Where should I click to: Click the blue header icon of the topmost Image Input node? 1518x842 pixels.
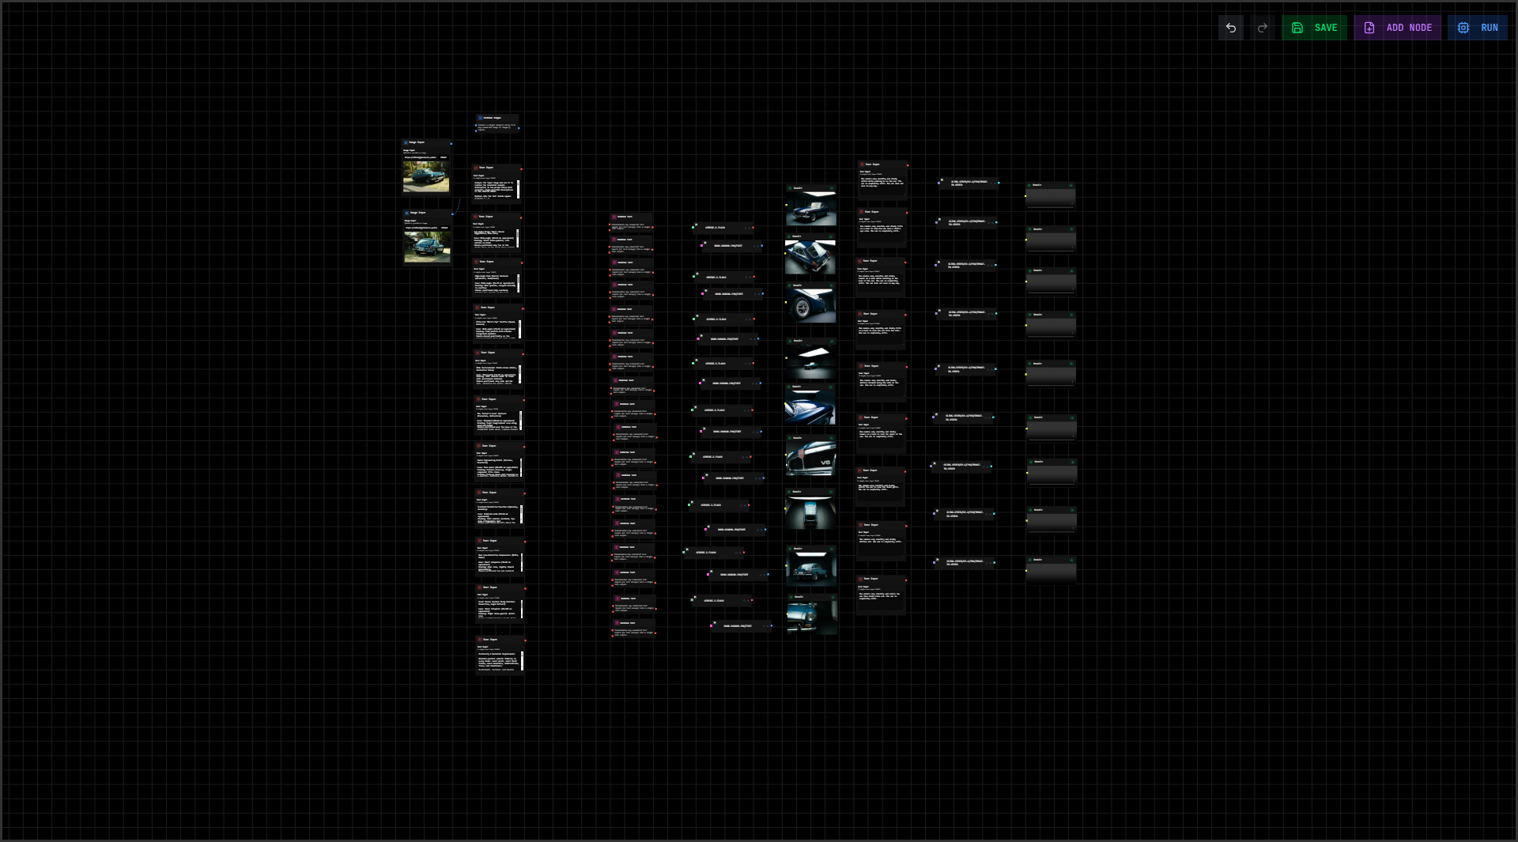coord(406,143)
